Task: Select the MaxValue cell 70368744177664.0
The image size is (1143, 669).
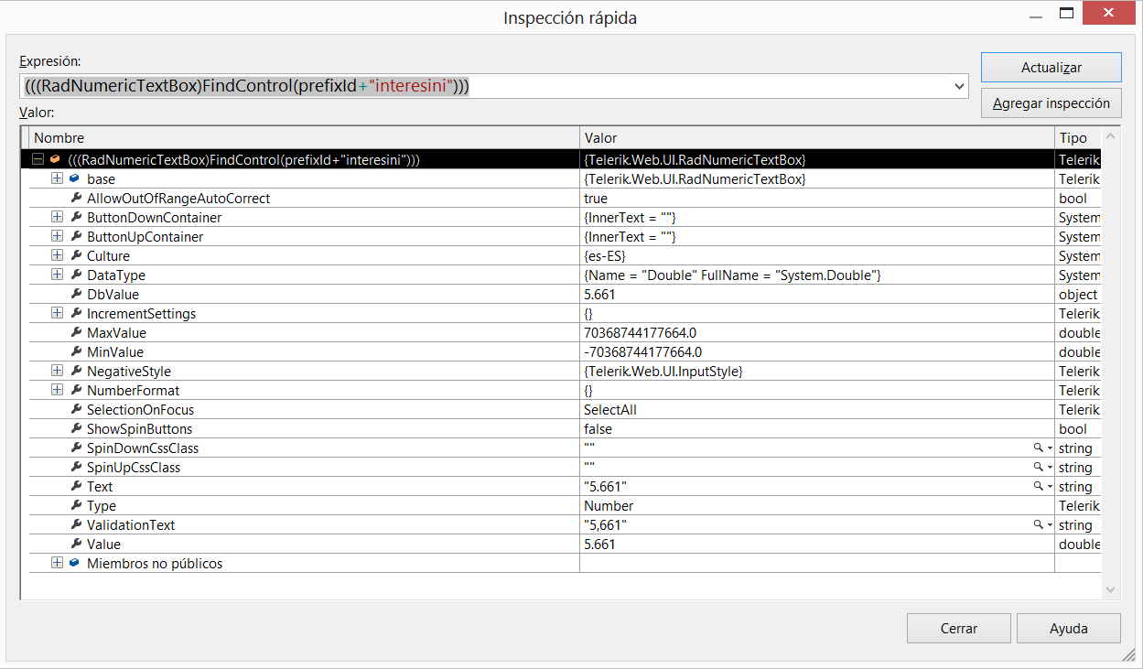Action: pyautogui.click(x=641, y=332)
